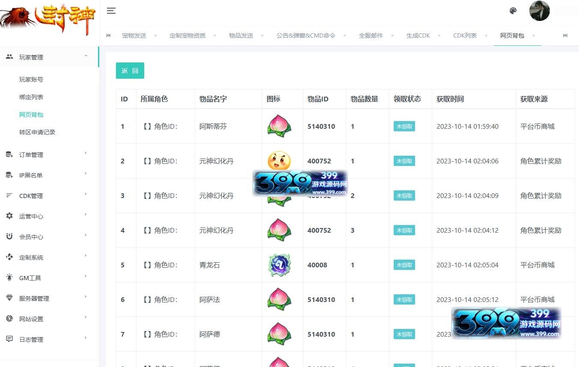
Task: Open 绑定列表 in the sidebar
Action: [31, 97]
